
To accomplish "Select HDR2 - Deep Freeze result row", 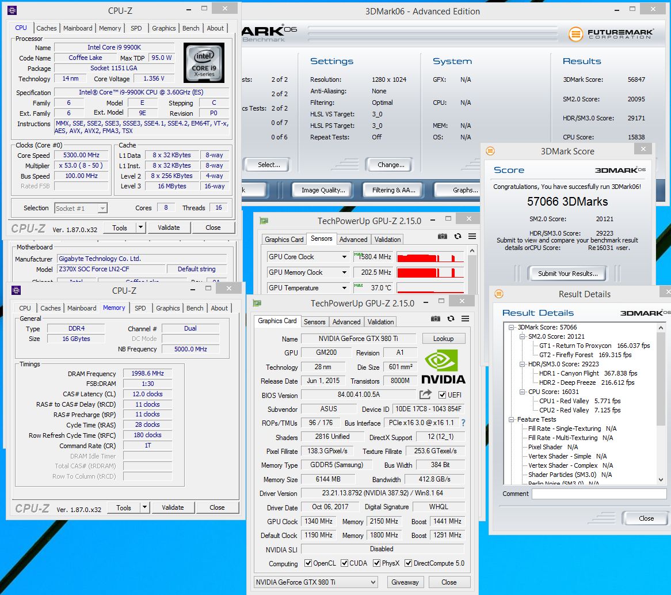I will pos(586,382).
